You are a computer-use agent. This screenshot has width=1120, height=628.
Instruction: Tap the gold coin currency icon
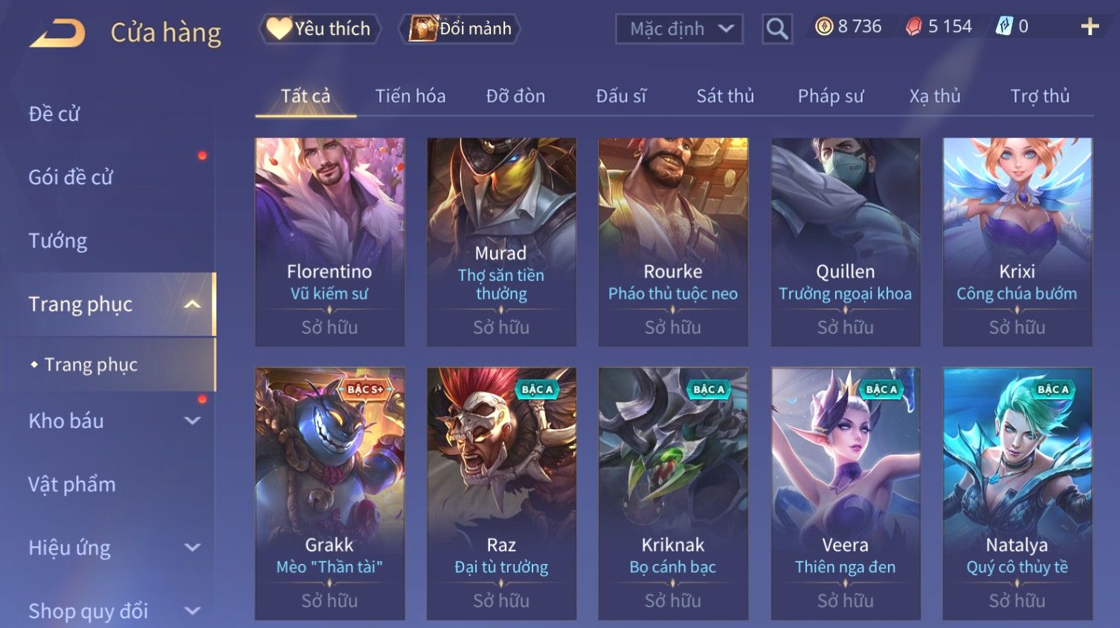(823, 27)
